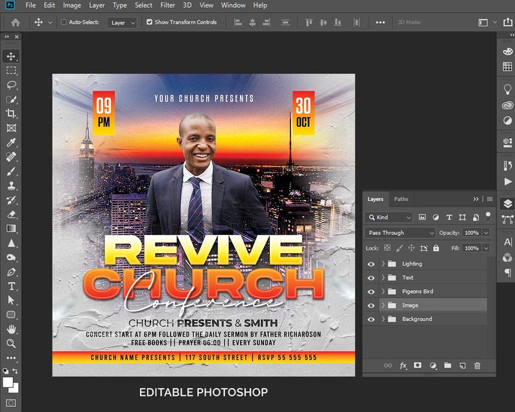Select the Frame tool
This screenshot has width=515, height=412.
tap(11, 128)
